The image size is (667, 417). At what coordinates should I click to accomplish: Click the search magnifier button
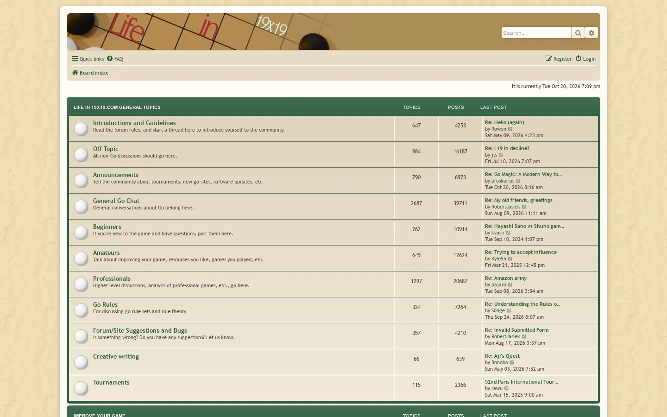pyautogui.click(x=578, y=33)
